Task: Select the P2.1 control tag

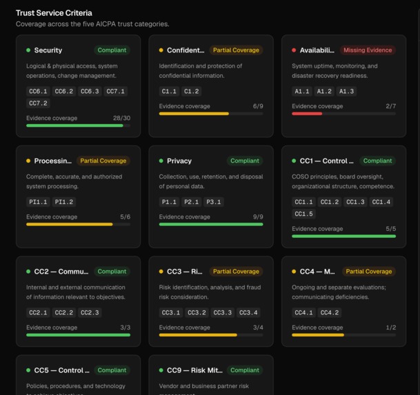Action: coord(191,202)
